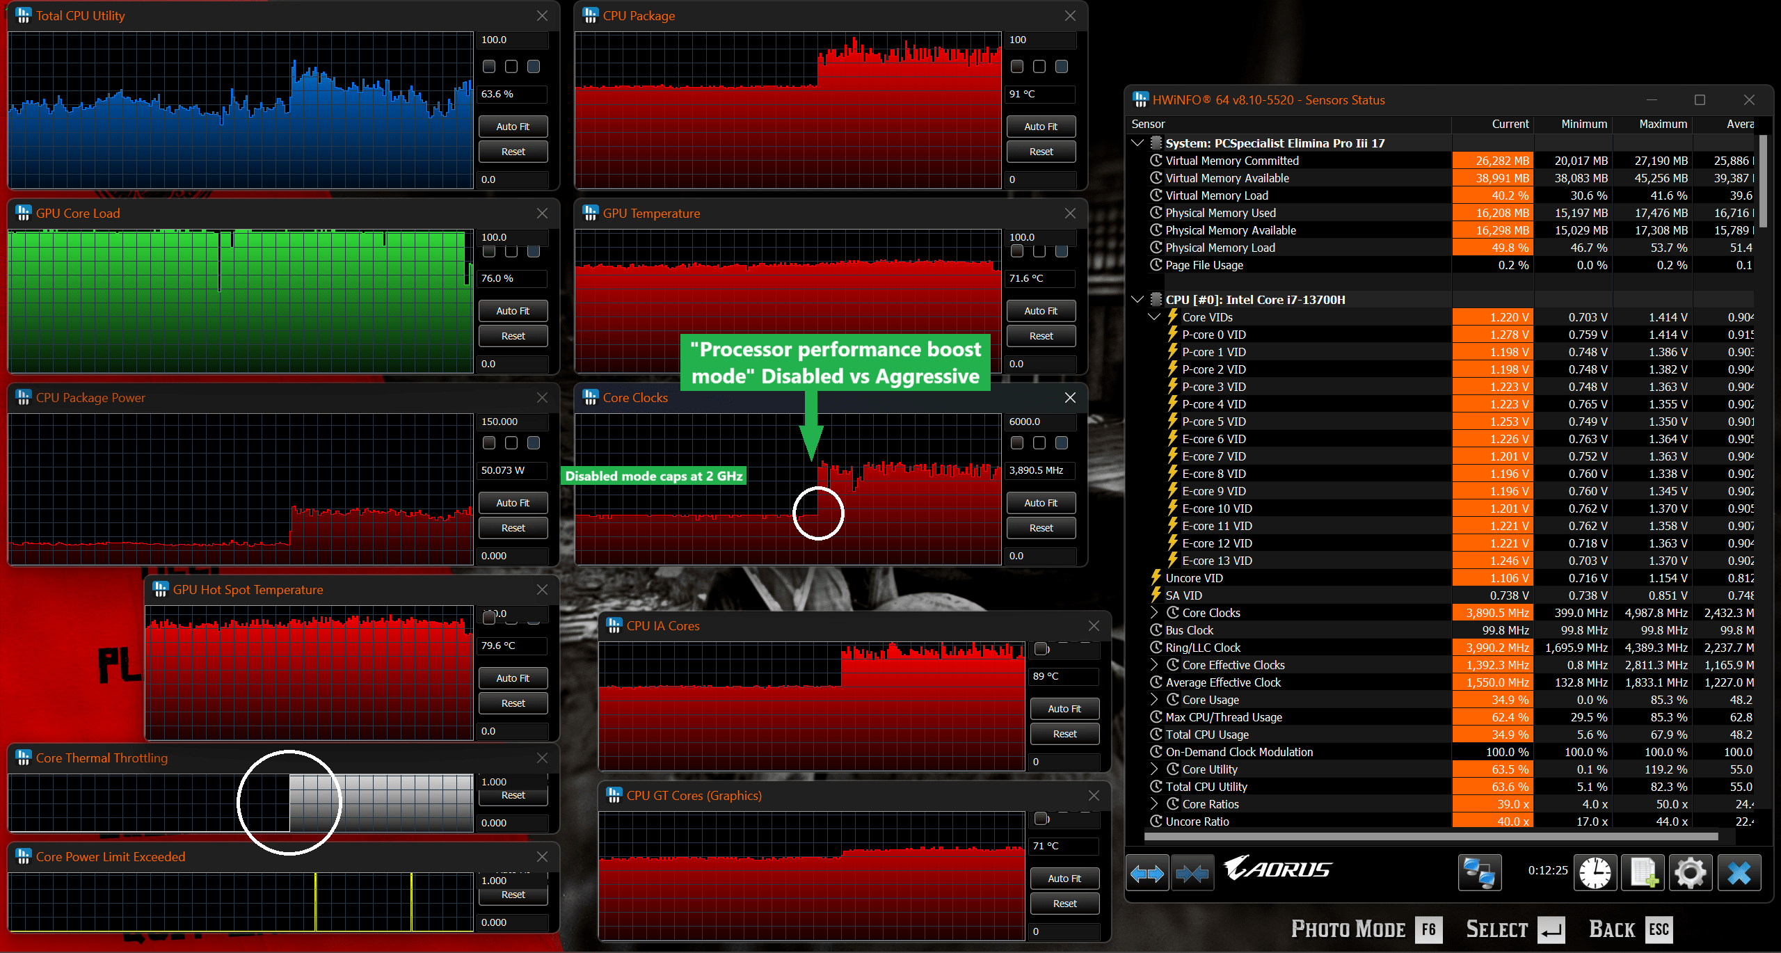Click the Core Clocks graph window icon
This screenshot has height=953, width=1781.
(591, 397)
